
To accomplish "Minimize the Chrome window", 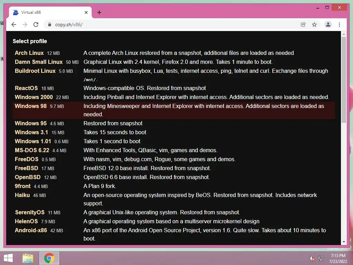I will pos(317,8).
